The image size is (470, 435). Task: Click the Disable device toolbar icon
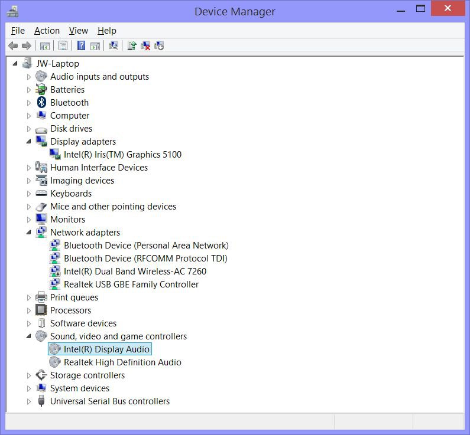(159, 45)
